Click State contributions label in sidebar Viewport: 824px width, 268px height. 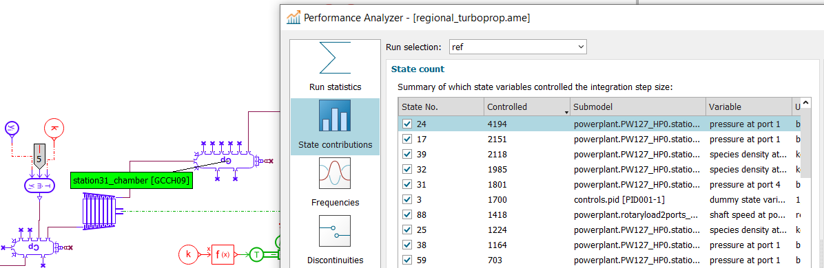coord(336,145)
